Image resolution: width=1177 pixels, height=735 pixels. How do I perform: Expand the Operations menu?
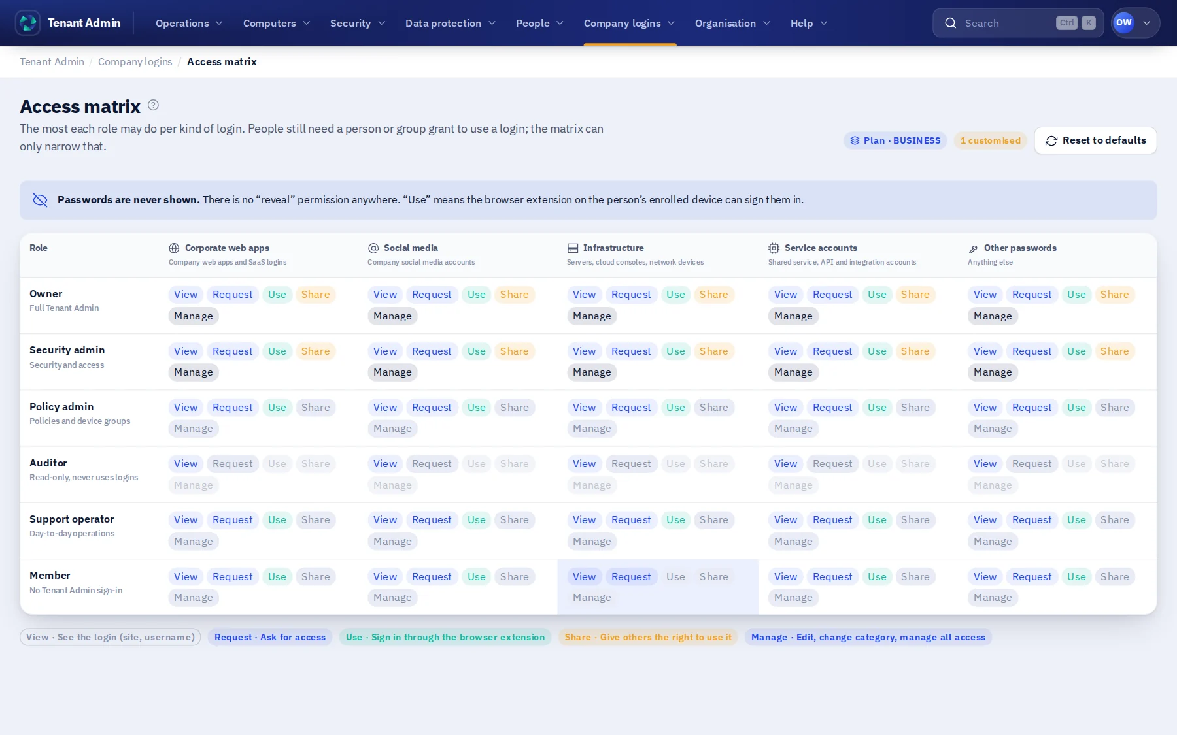(189, 23)
